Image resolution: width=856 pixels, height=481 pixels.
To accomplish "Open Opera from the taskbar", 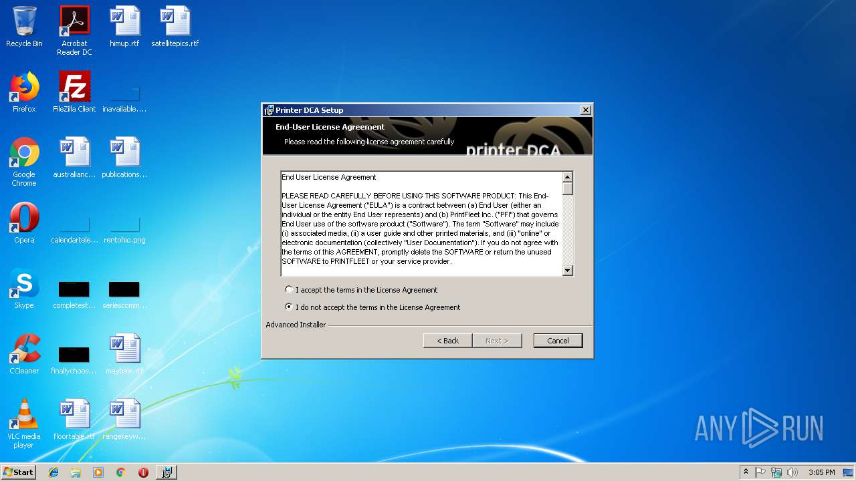I will click(143, 472).
